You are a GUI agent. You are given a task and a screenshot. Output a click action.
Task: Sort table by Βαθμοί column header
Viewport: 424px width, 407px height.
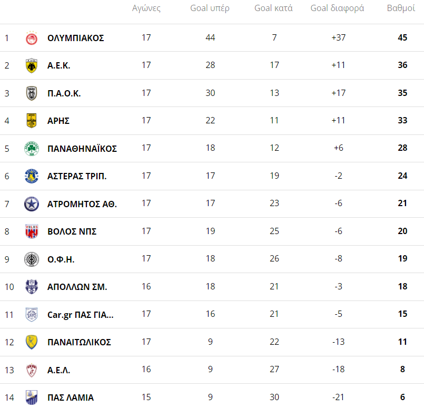402,8
